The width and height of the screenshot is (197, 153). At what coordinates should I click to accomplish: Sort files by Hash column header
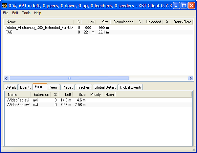tap(109, 95)
